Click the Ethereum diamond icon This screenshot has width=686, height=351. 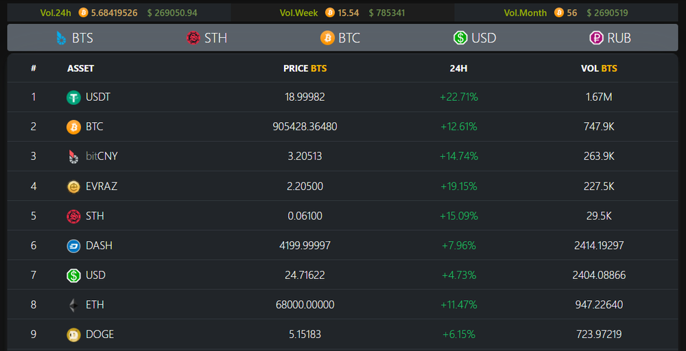click(73, 304)
